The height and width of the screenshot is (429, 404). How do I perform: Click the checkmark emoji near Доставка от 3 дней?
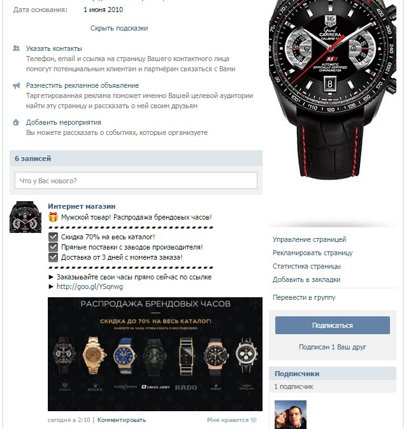(x=53, y=257)
